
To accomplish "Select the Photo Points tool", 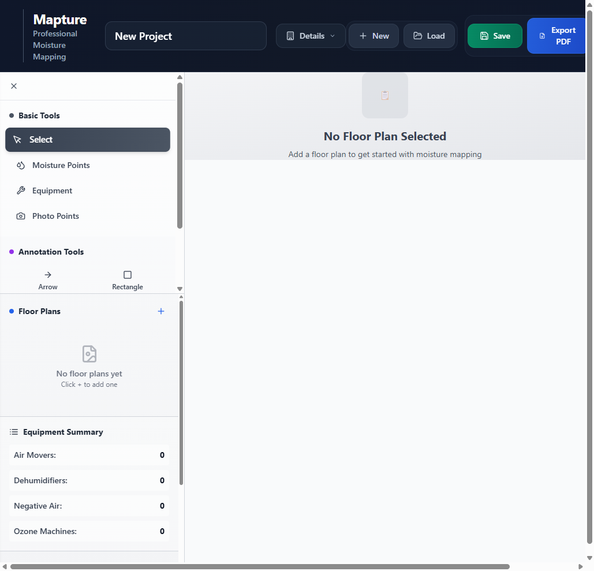I will 88,216.
